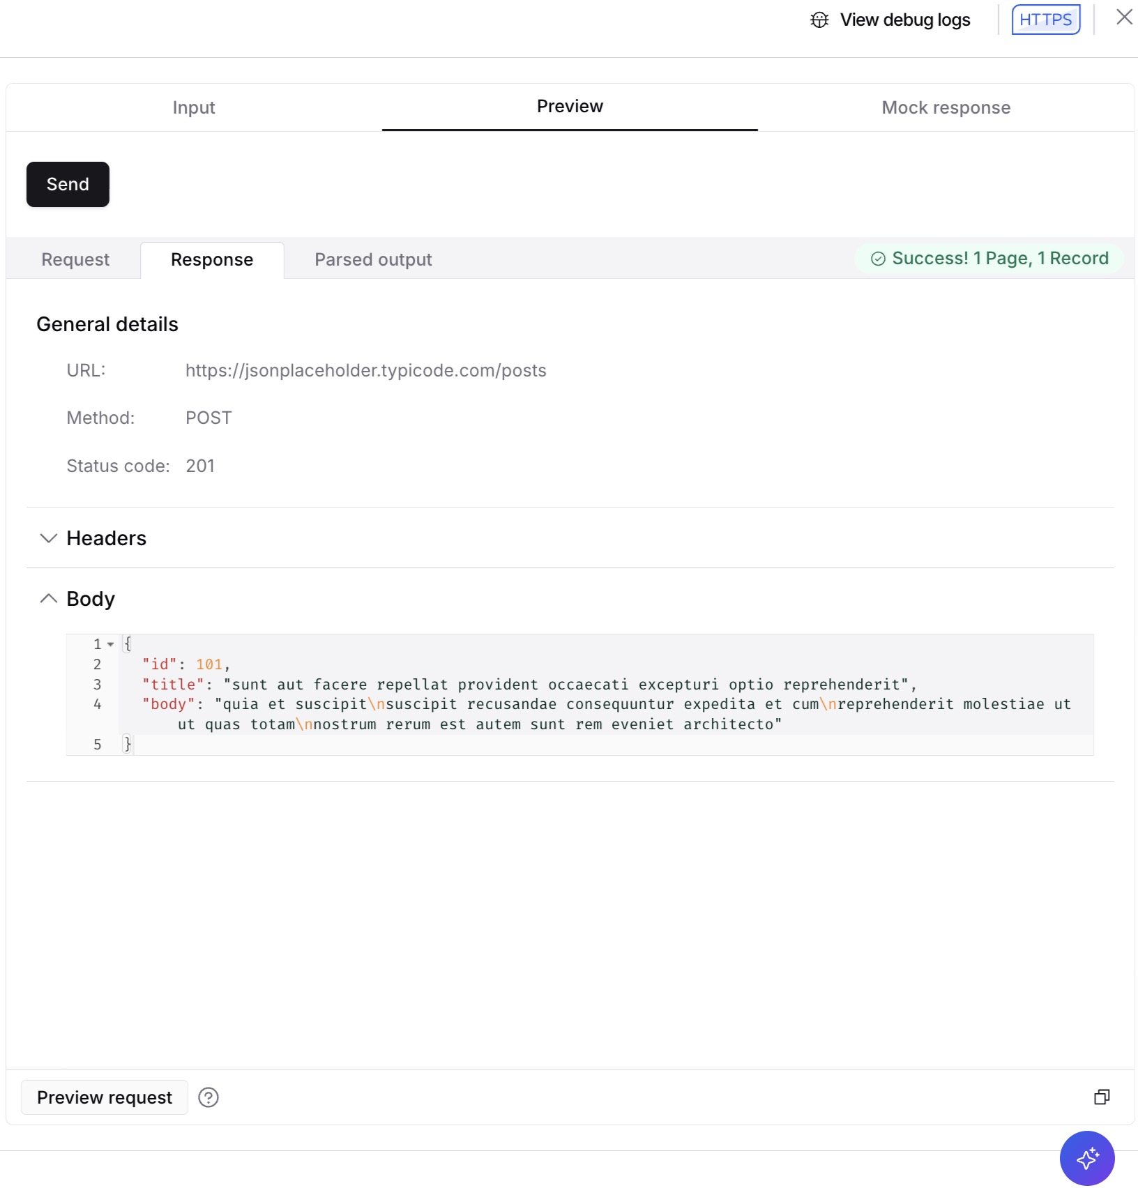The image size is (1138, 1188).
Task: Click the Method: label
Action: pyautogui.click(x=100, y=418)
